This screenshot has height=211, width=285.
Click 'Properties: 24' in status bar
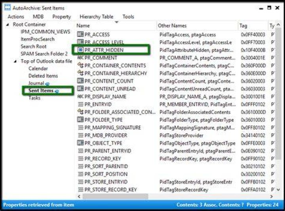[x=262, y=205]
